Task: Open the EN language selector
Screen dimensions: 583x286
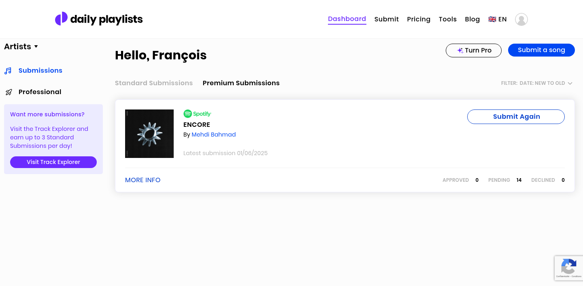Action: click(x=502, y=19)
